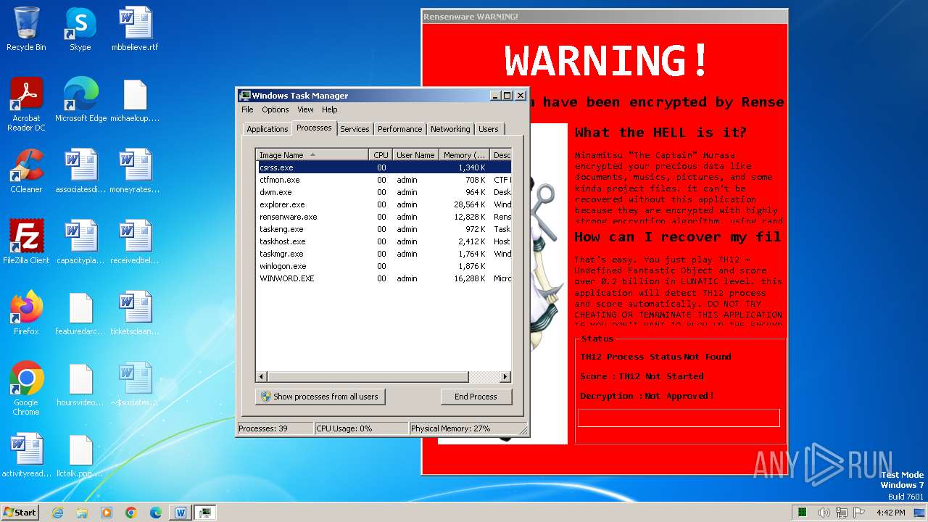Click the process list scroll-left arrow
928x522 pixels.
coord(262,377)
